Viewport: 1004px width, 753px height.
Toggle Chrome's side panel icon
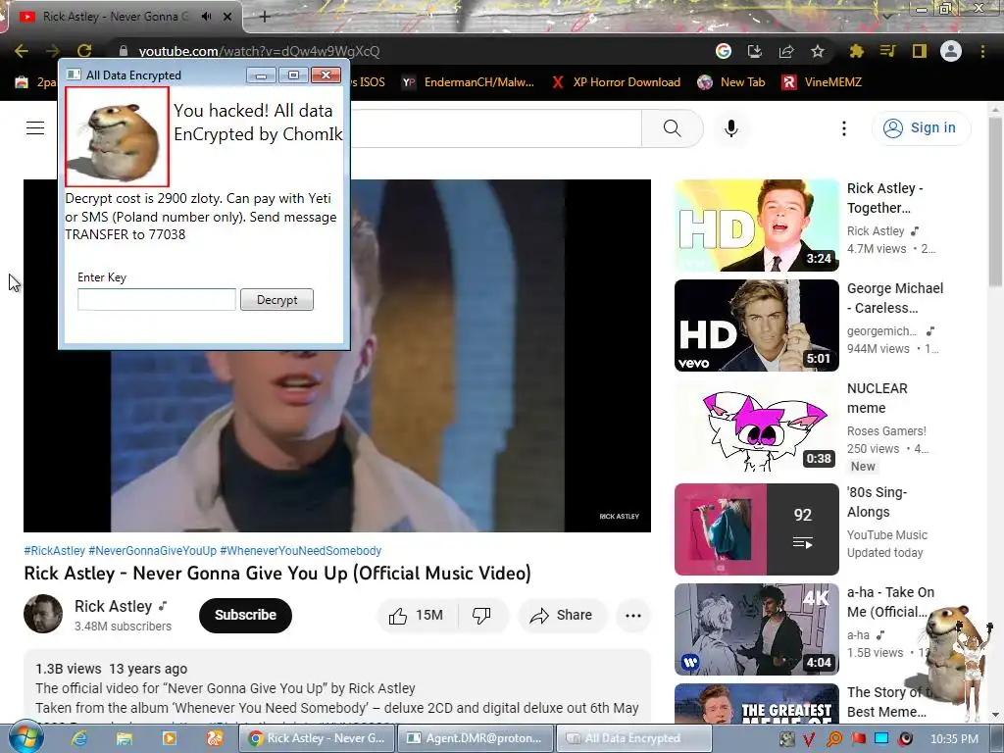(920, 51)
